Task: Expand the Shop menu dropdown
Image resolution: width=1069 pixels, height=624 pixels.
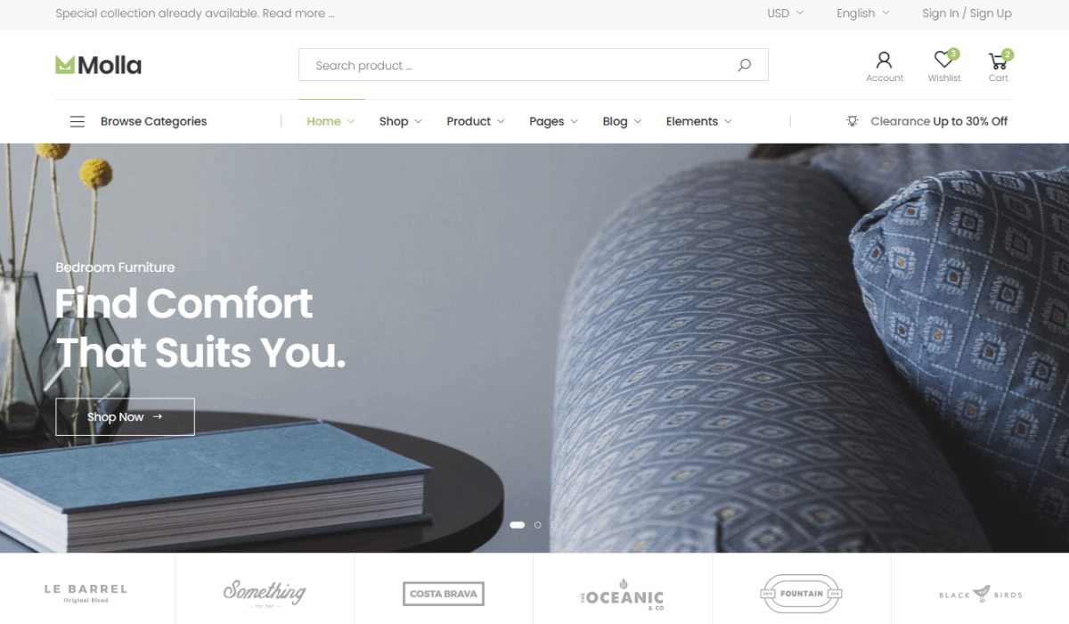Action: tap(400, 121)
